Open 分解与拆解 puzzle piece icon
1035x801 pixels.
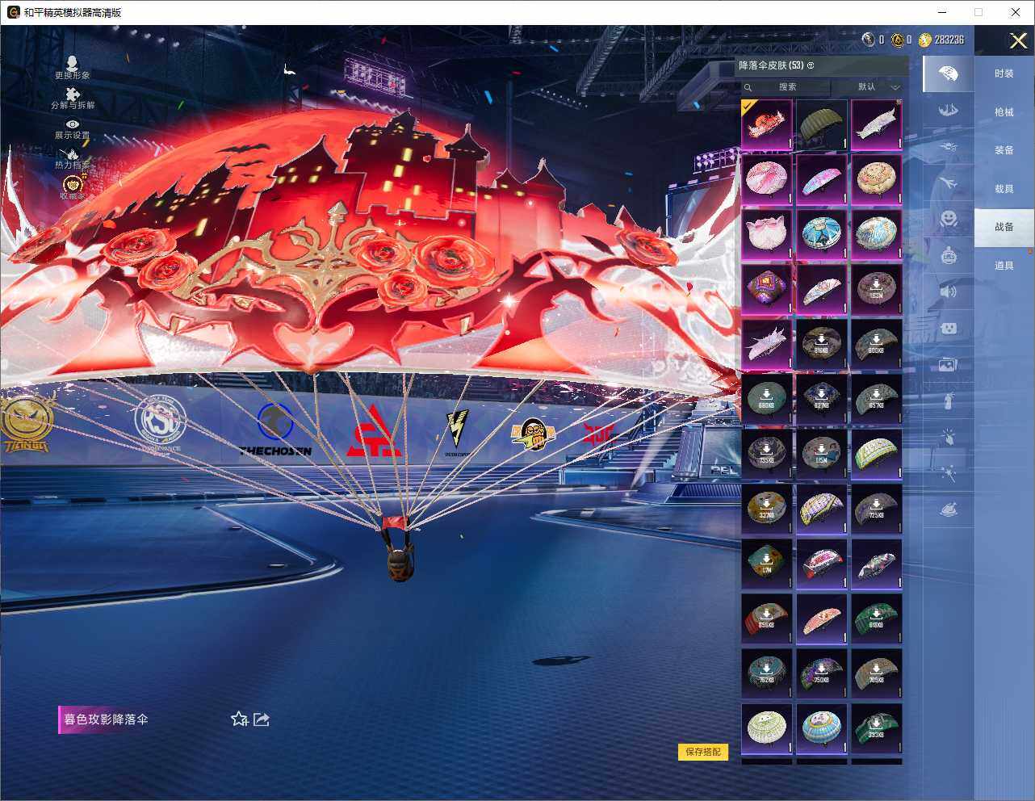tap(72, 99)
